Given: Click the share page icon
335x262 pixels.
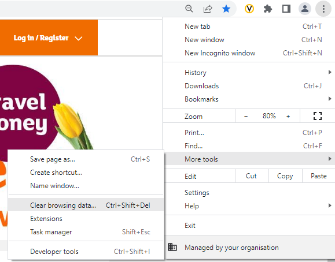Looking at the screenshot, I should point(208,9).
